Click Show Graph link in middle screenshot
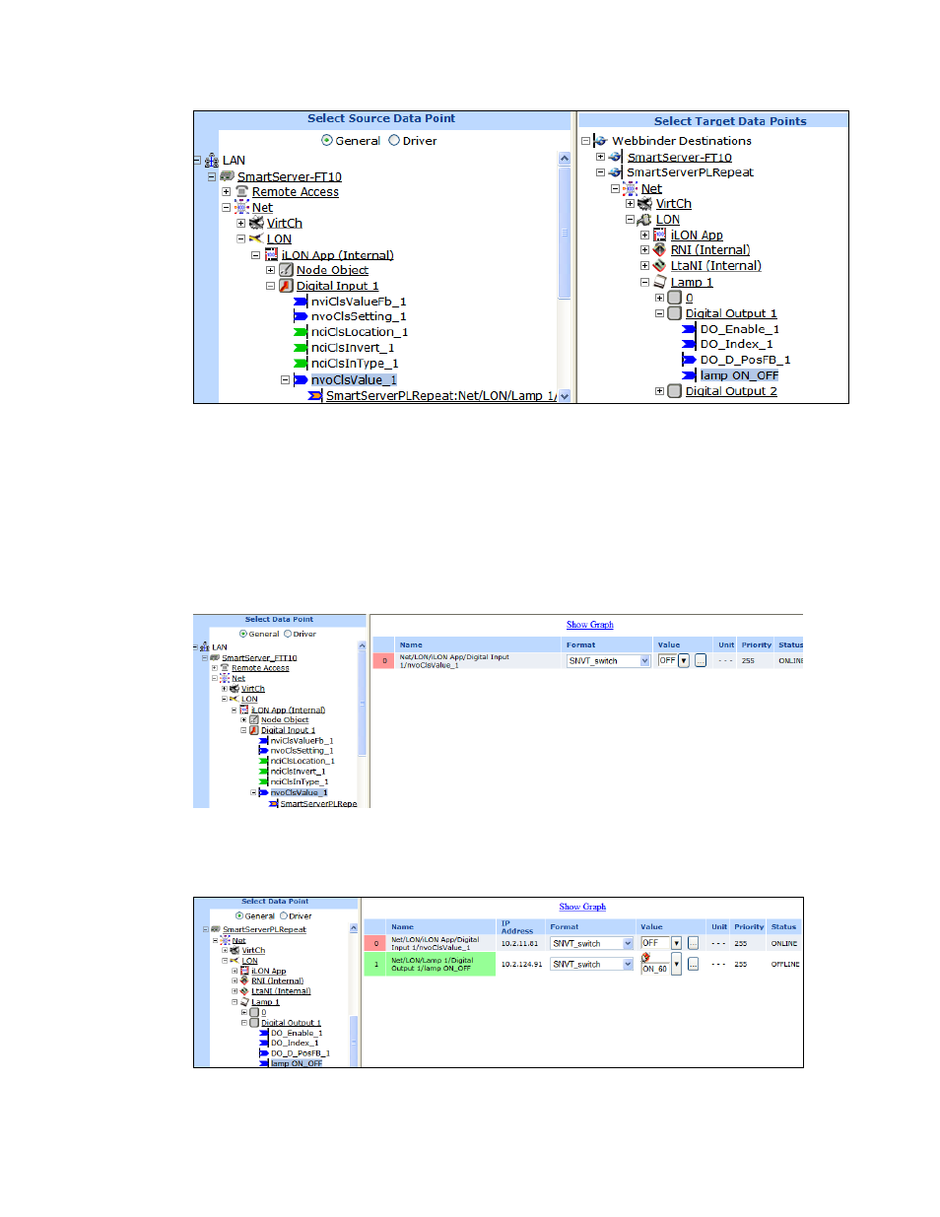The height and width of the screenshot is (1217, 940). [590, 625]
